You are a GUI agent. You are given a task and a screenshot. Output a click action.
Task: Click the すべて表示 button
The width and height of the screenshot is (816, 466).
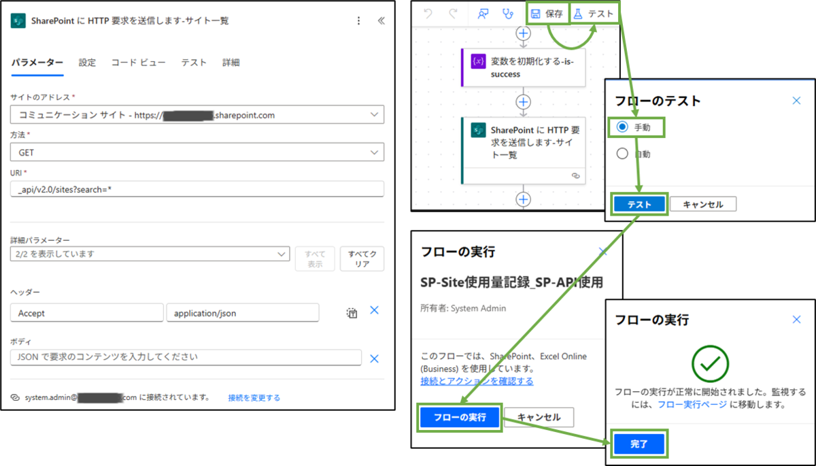coord(315,259)
